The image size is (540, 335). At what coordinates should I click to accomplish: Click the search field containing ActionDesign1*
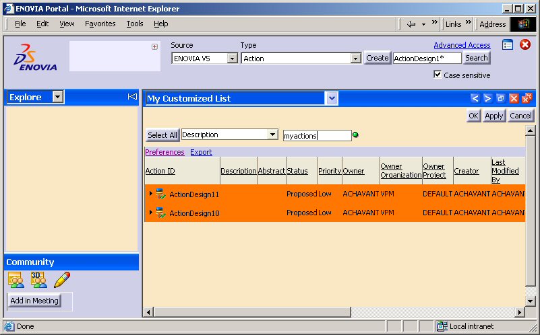pyautogui.click(x=427, y=59)
